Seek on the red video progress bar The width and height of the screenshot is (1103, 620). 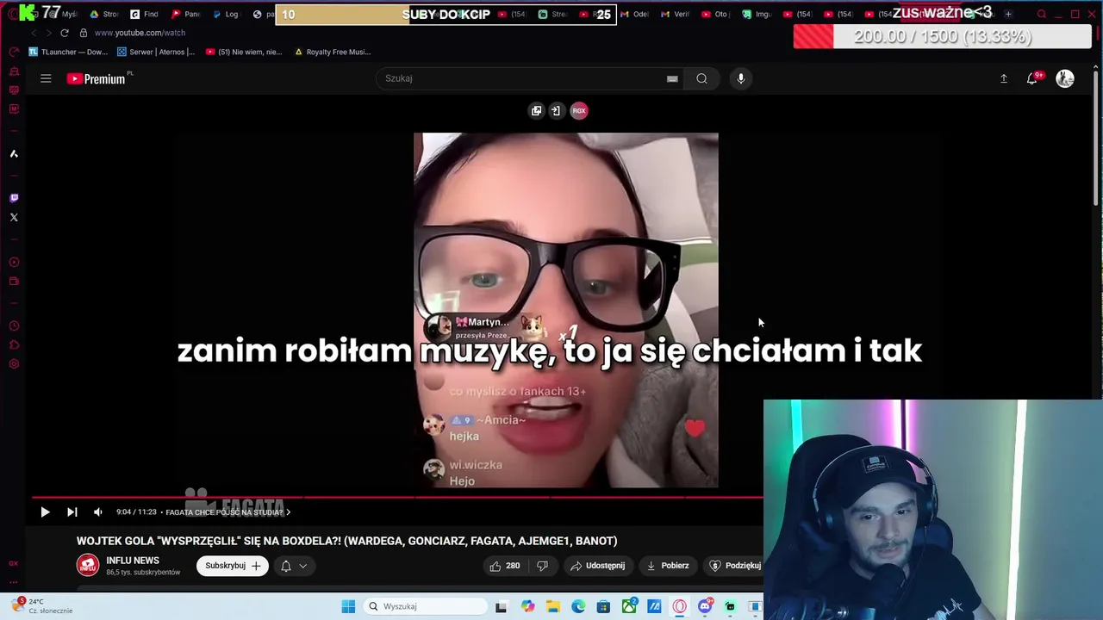pos(397,497)
